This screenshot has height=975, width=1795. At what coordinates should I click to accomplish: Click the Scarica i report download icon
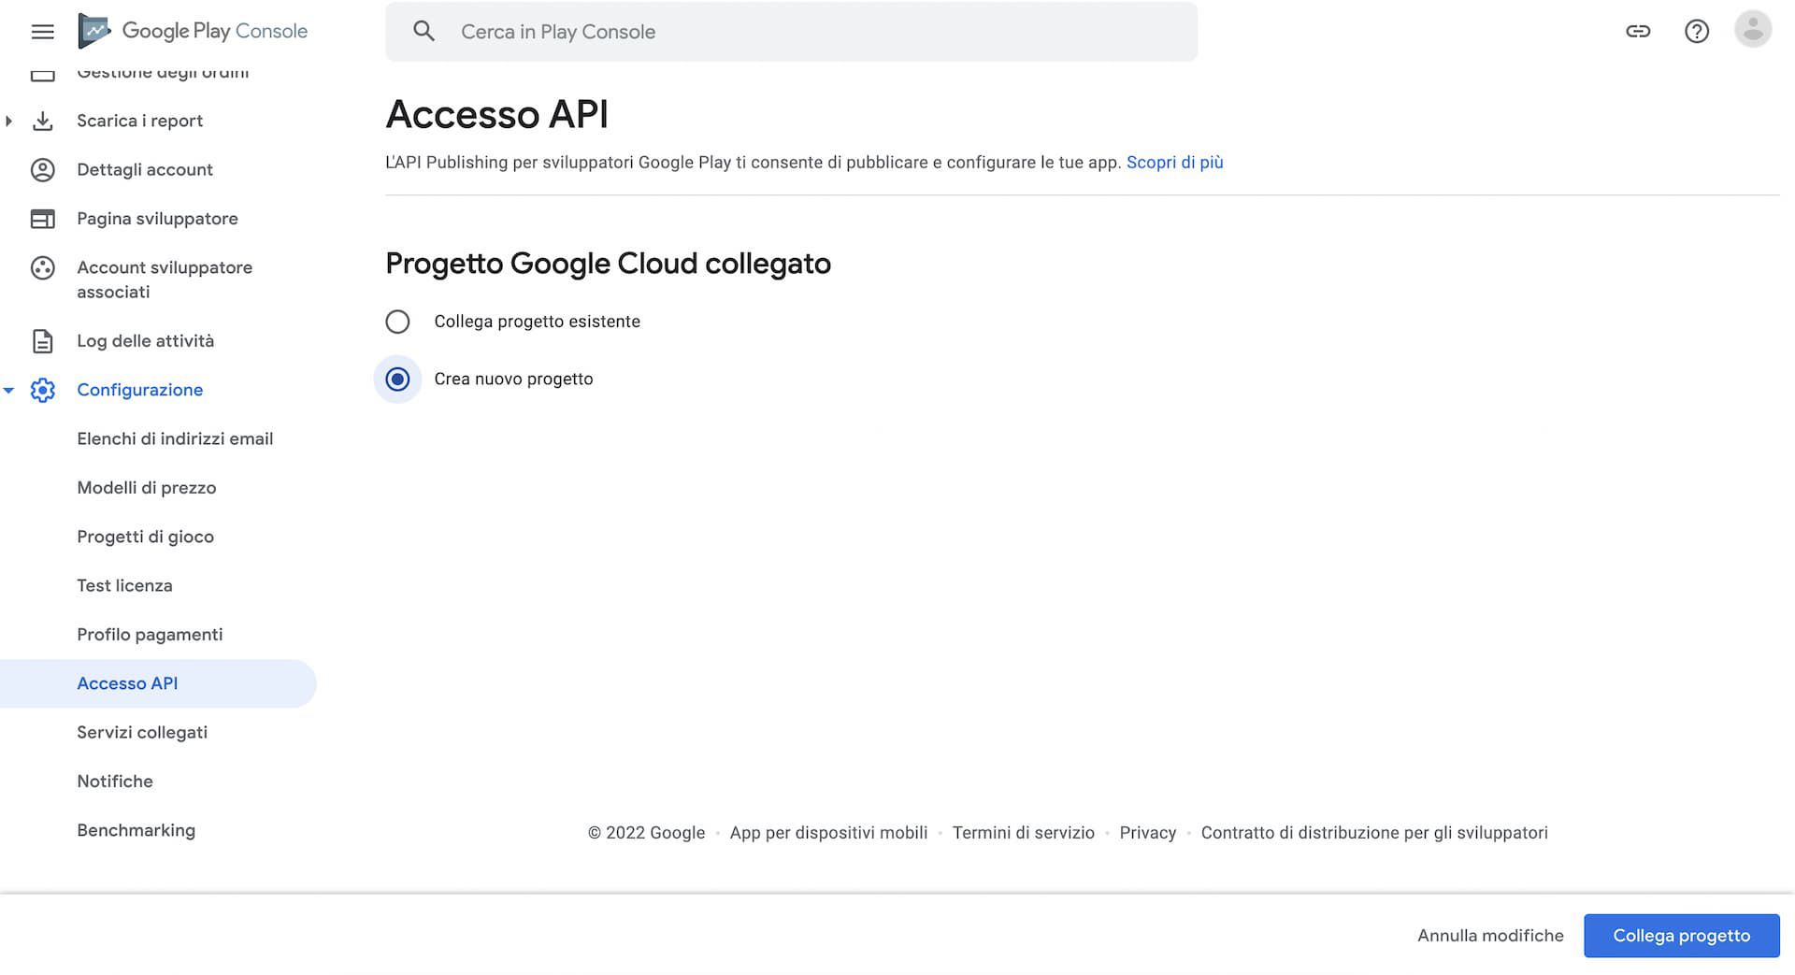[x=42, y=121]
